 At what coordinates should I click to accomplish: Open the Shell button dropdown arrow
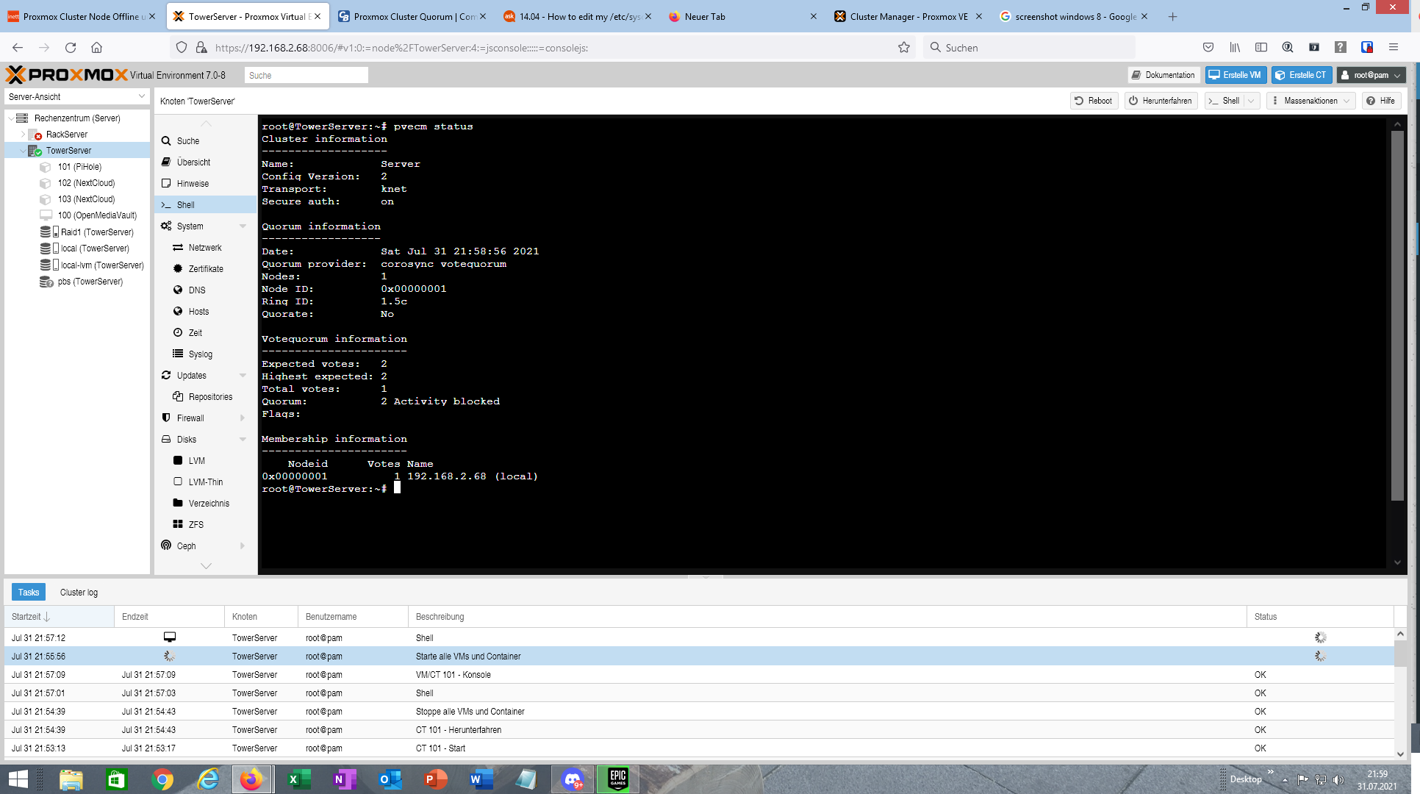point(1251,101)
